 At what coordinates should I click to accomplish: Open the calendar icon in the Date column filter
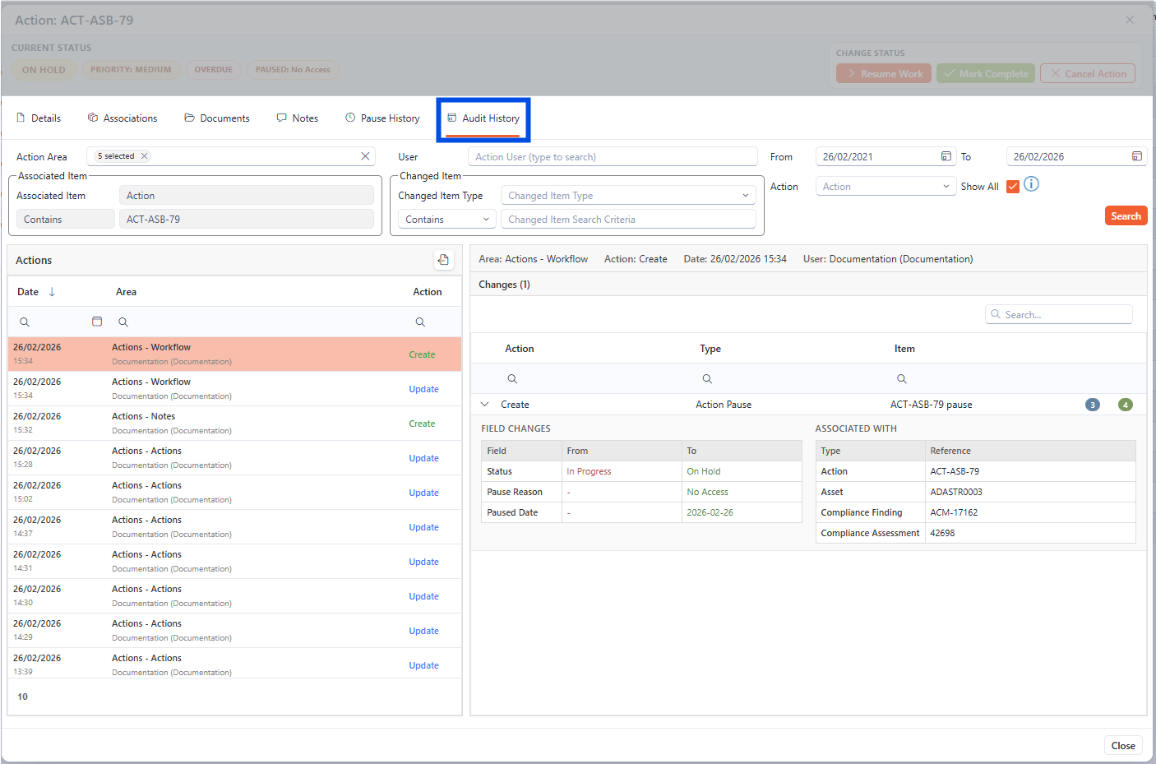point(96,321)
